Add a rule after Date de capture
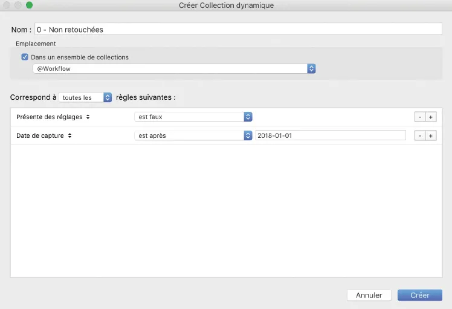The height and width of the screenshot is (309, 452). pos(431,136)
